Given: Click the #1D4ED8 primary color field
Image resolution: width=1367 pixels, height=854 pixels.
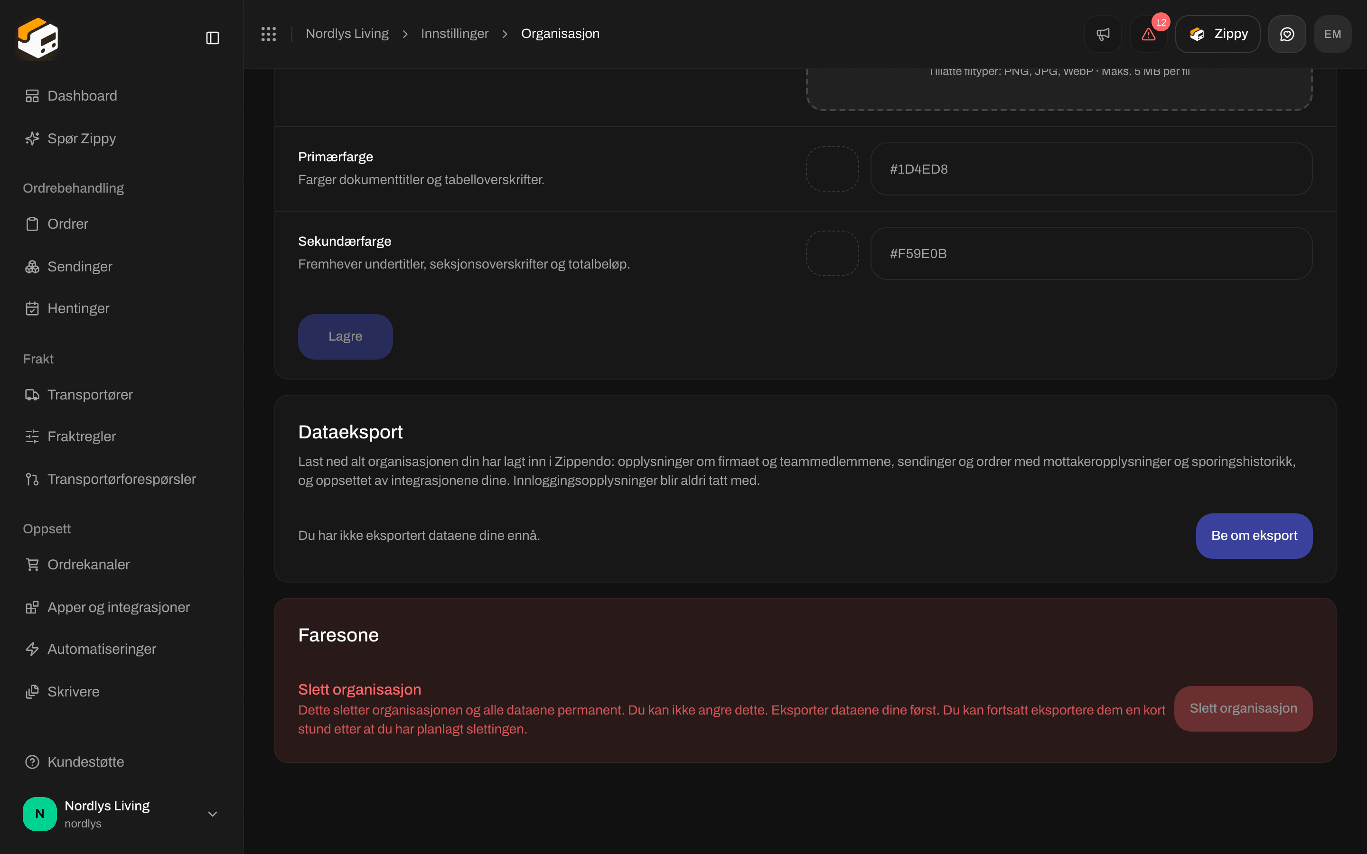Looking at the screenshot, I should point(1091,169).
